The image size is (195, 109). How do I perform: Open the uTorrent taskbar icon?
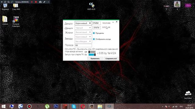[47, 106]
